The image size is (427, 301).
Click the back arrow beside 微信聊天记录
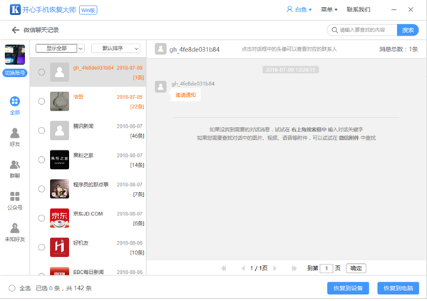pyautogui.click(x=16, y=30)
